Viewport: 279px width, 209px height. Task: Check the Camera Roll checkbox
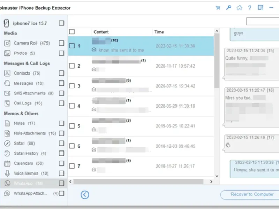click(x=61, y=43)
